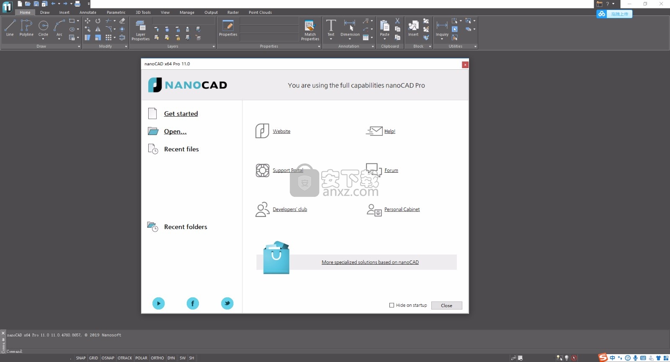The image size is (670, 362).
Task: Click the Cut scissors icon
Action: [397, 20]
